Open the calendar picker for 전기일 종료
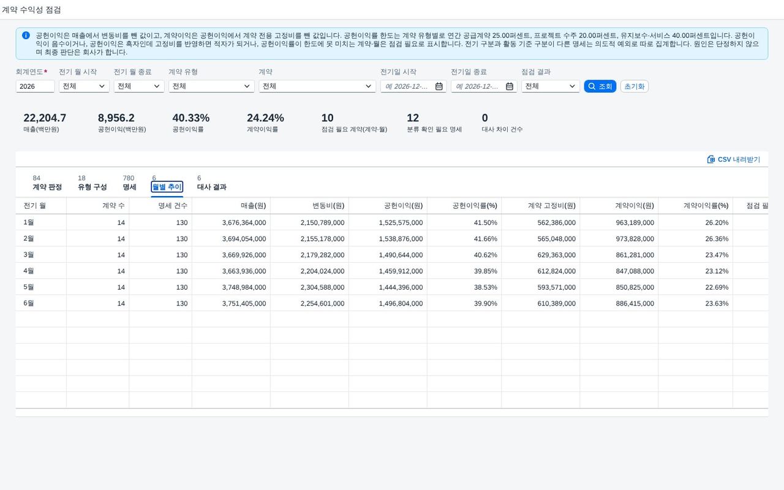 coord(510,86)
